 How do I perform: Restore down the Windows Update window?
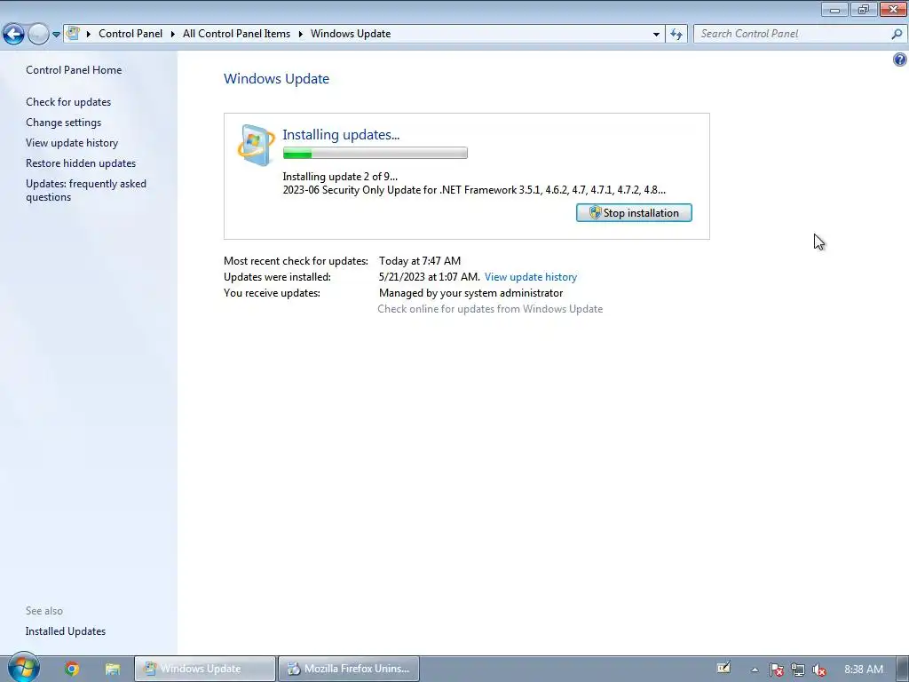[x=864, y=9]
